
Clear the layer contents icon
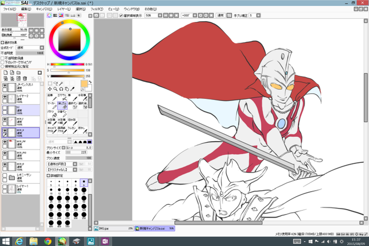coord(18,78)
